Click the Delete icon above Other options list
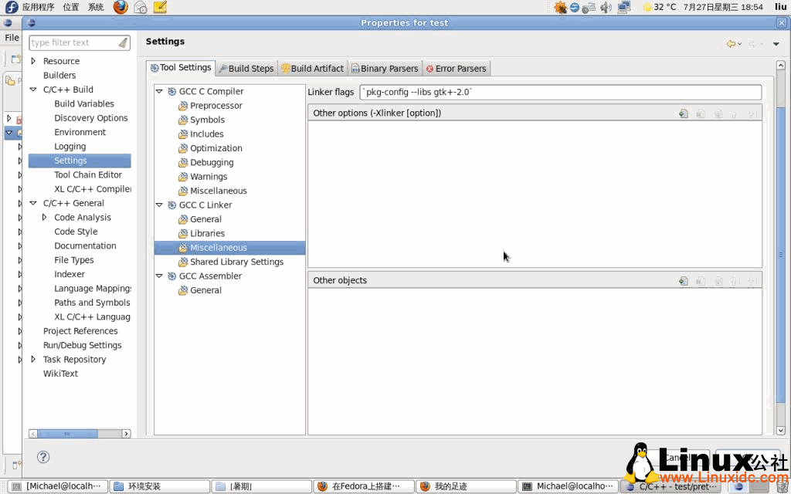This screenshot has height=494, width=791. [718, 113]
